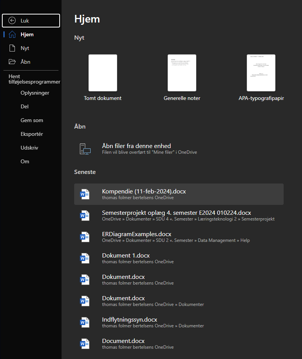This screenshot has height=359, width=302.
Task: Open Dokument 1.docx from recent list
Action: click(179, 258)
